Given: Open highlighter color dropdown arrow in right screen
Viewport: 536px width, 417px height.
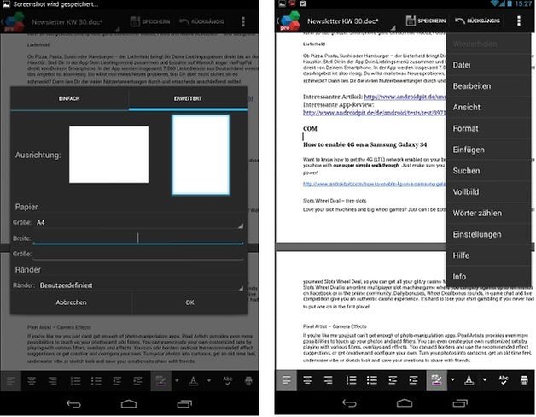Looking at the screenshot, I should [452, 379].
